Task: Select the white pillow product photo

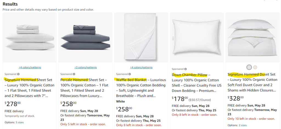Action: tap(197, 37)
